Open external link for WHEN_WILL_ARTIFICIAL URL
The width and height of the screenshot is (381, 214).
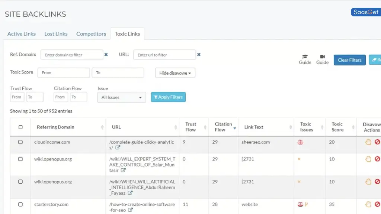pyautogui.click(x=130, y=193)
